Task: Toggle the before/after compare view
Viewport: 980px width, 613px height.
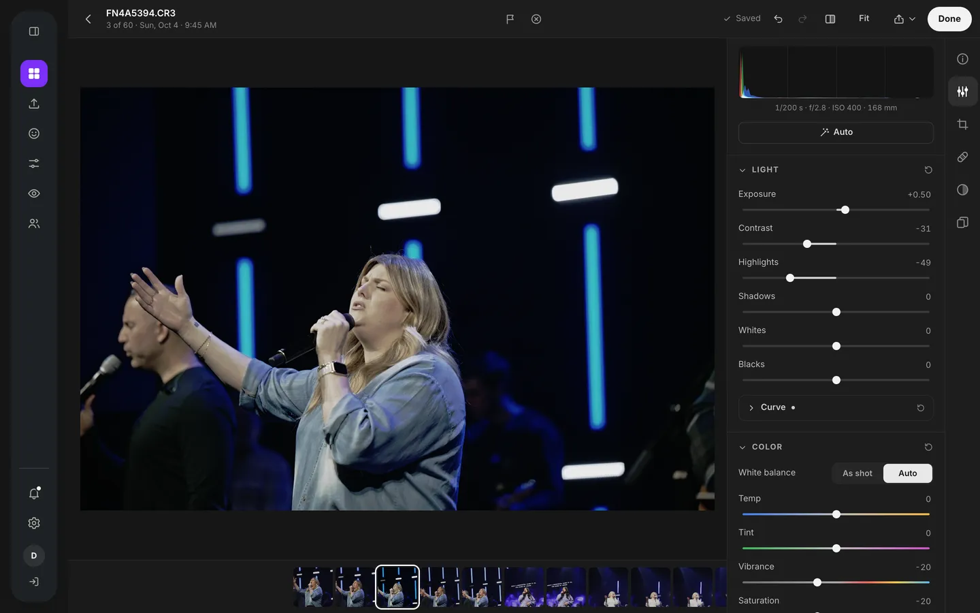Action: tap(830, 19)
